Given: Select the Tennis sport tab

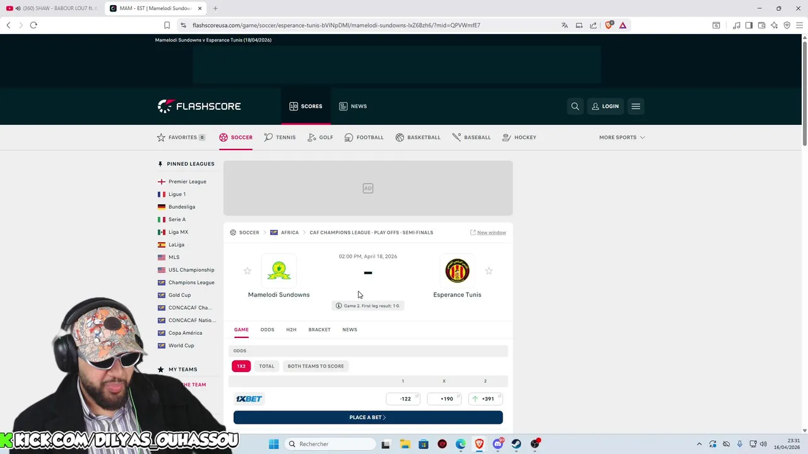Looking at the screenshot, I should point(280,137).
